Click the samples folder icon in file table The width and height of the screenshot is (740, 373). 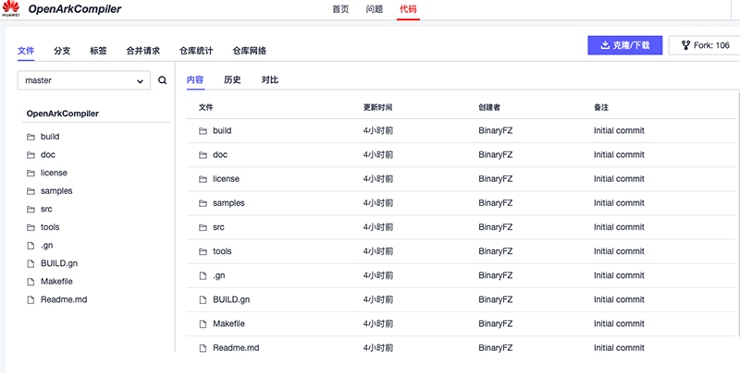point(203,203)
